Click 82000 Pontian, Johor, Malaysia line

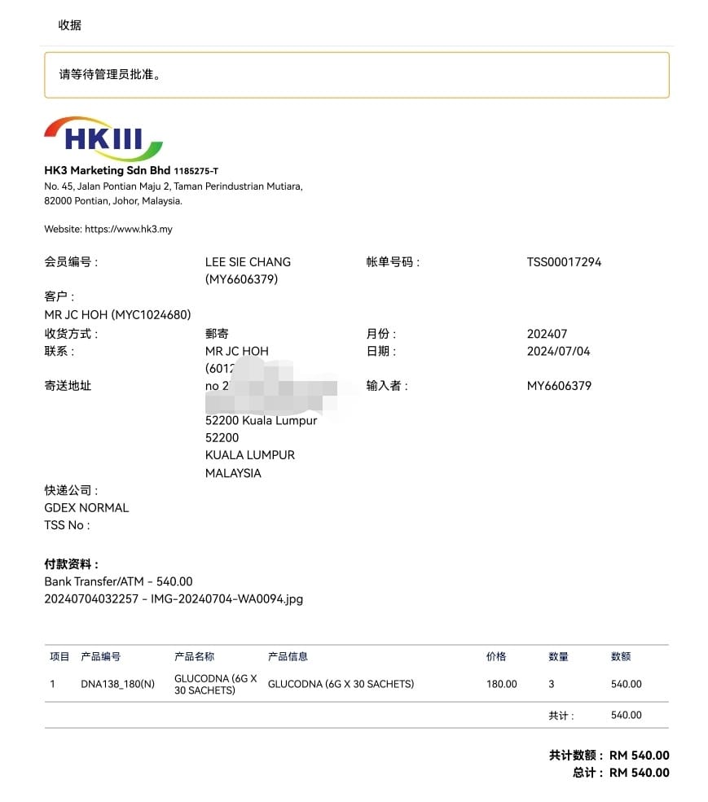tap(113, 201)
